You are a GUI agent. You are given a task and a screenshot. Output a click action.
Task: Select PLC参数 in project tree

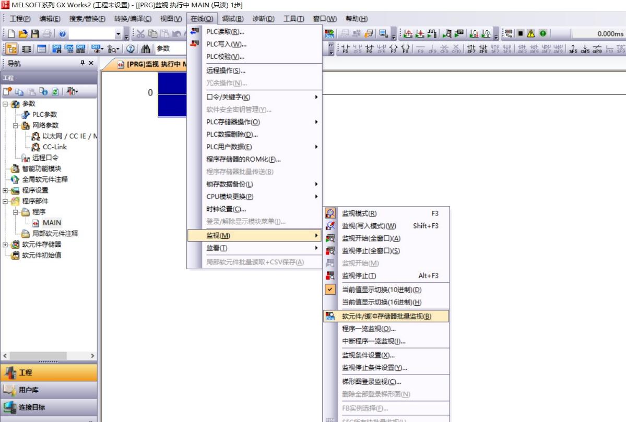pos(45,114)
